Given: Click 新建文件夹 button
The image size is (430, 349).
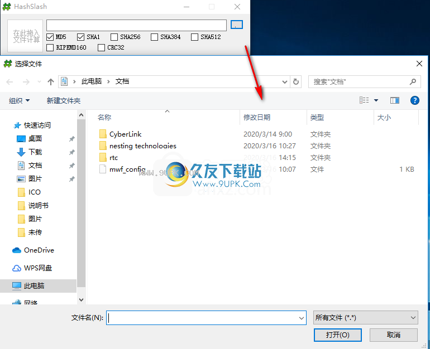Looking at the screenshot, I should tap(63, 101).
